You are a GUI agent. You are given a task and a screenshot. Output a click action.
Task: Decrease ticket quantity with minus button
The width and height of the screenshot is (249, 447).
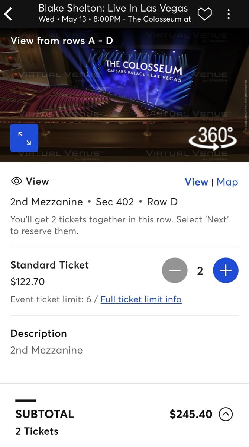[x=175, y=270]
